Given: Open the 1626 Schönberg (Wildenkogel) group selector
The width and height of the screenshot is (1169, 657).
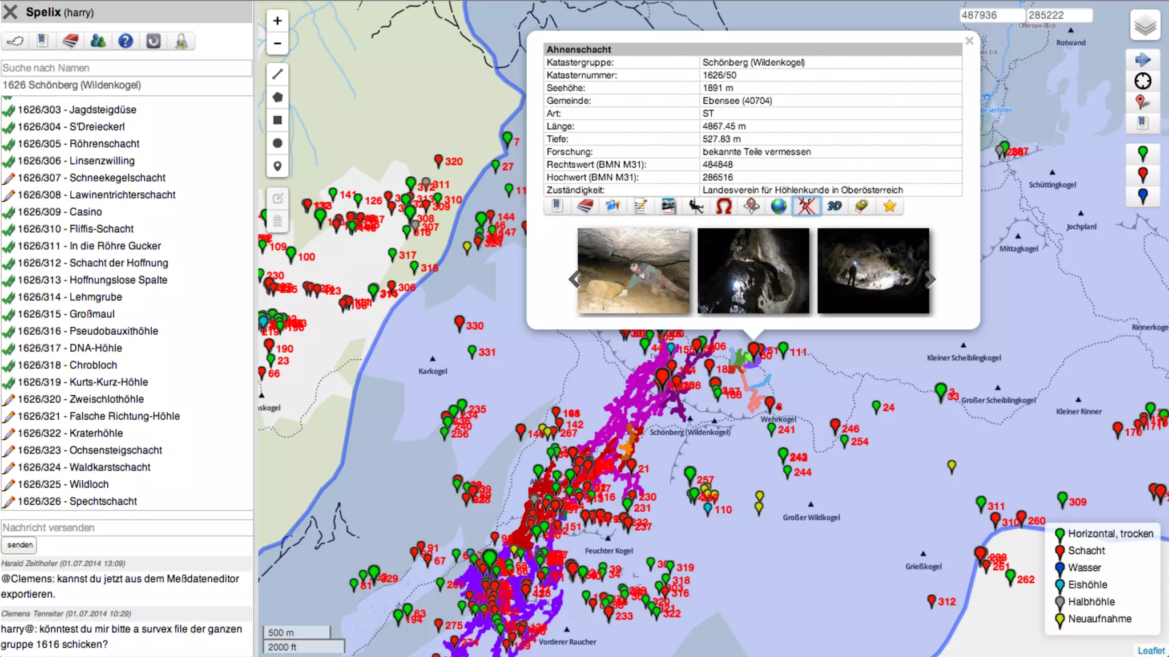Looking at the screenshot, I should 126,85.
